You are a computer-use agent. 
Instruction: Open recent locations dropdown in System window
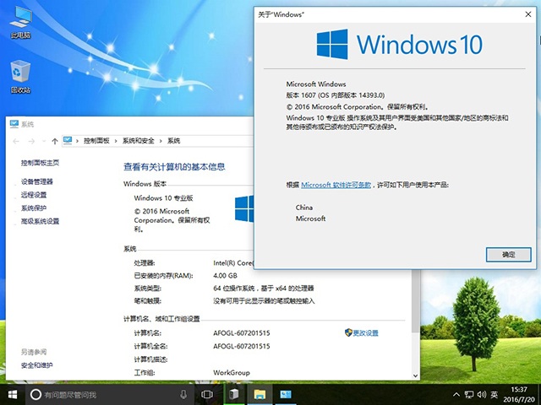pyautogui.click(x=44, y=141)
